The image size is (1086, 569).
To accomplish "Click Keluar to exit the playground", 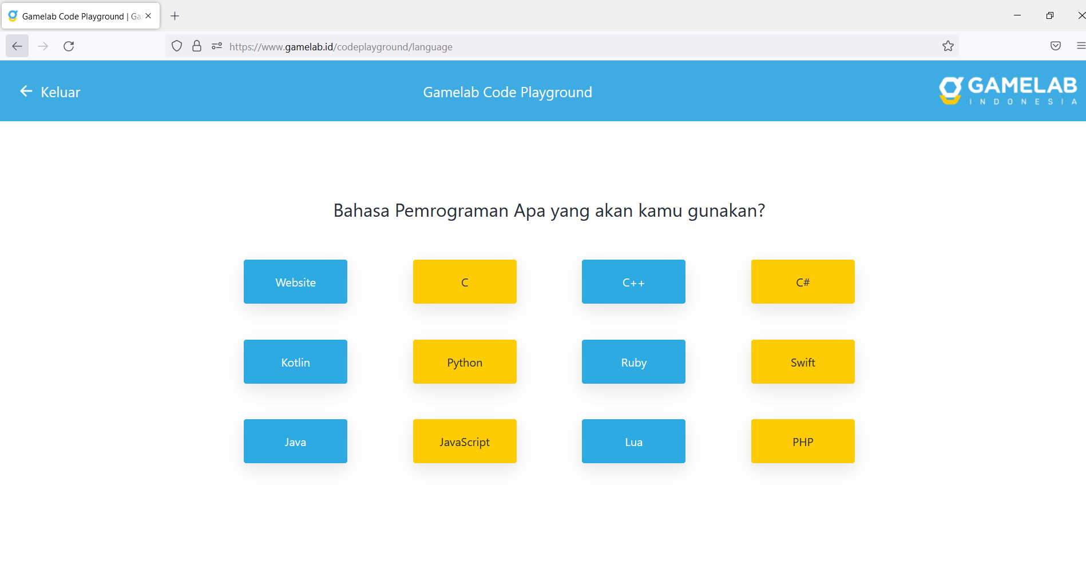I will [x=60, y=91].
